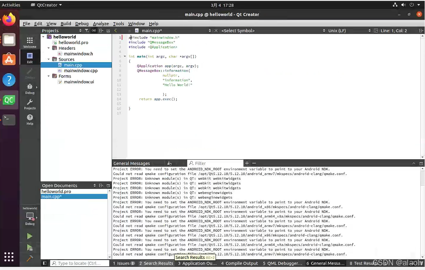Decrease output font size with minus
Image resolution: width=425 pixels, height=270 pixels.
tap(254, 163)
